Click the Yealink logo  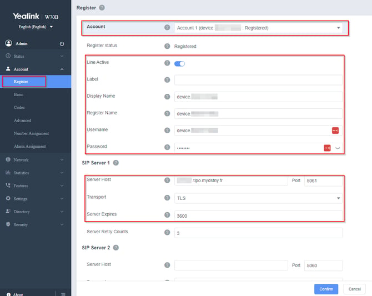click(26, 16)
